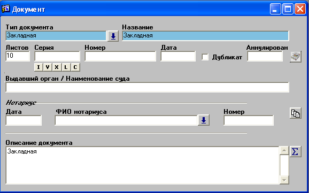Click the sigma button beside document description
Image resolution: width=309 pixels, height=193 pixels.
[x=295, y=151]
